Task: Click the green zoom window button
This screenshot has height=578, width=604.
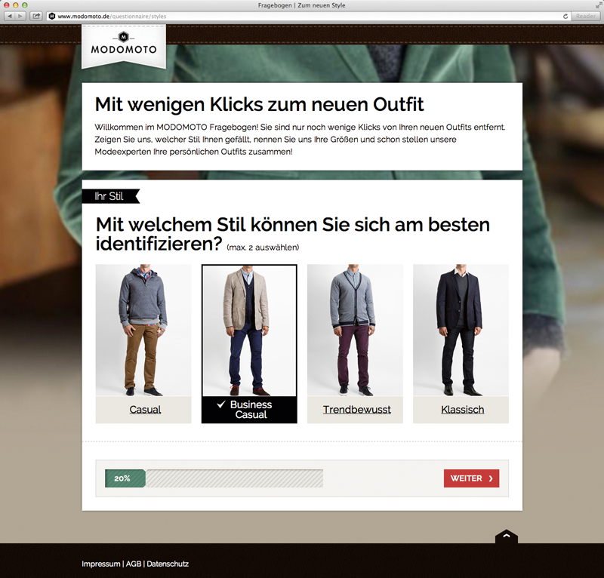Action: click(x=25, y=5)
